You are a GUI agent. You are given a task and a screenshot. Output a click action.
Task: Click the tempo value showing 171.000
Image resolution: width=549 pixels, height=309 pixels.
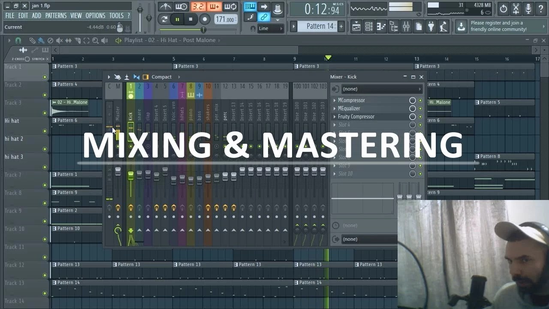pyautogui.click(x=224, y=19)
